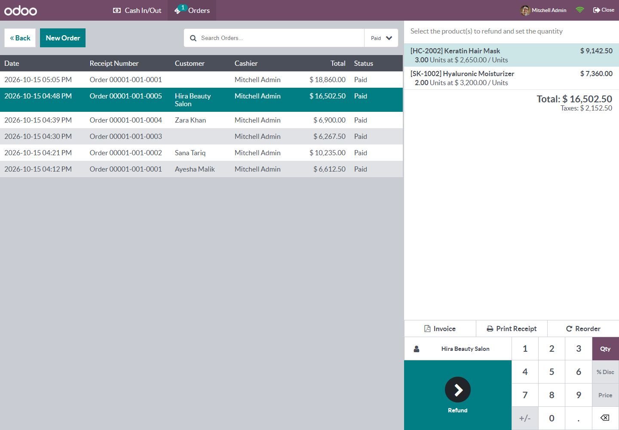The width and height of the screenshot is (619, 430).
Task: Click the Search Orders input field
Action: (274, 38)
